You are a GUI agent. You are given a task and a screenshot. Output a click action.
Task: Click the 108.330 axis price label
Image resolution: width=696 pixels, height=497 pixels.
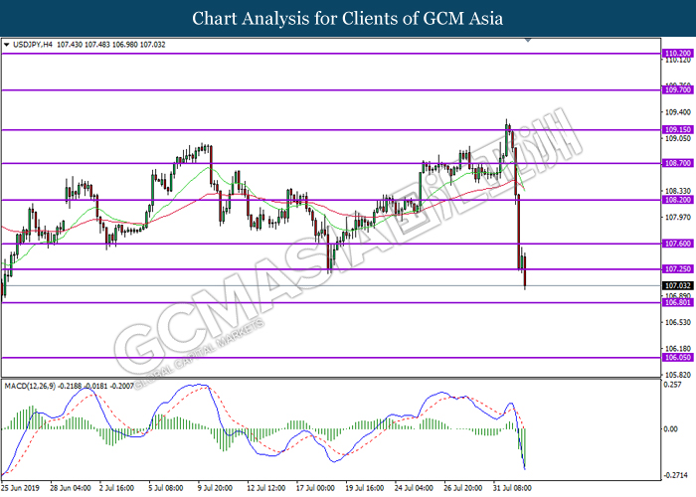coord(678,191)
